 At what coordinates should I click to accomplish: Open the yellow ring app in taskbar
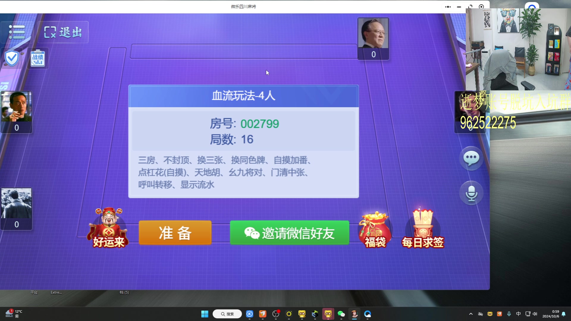289,314
